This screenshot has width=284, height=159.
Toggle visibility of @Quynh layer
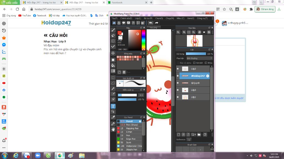tap(178, 83)
